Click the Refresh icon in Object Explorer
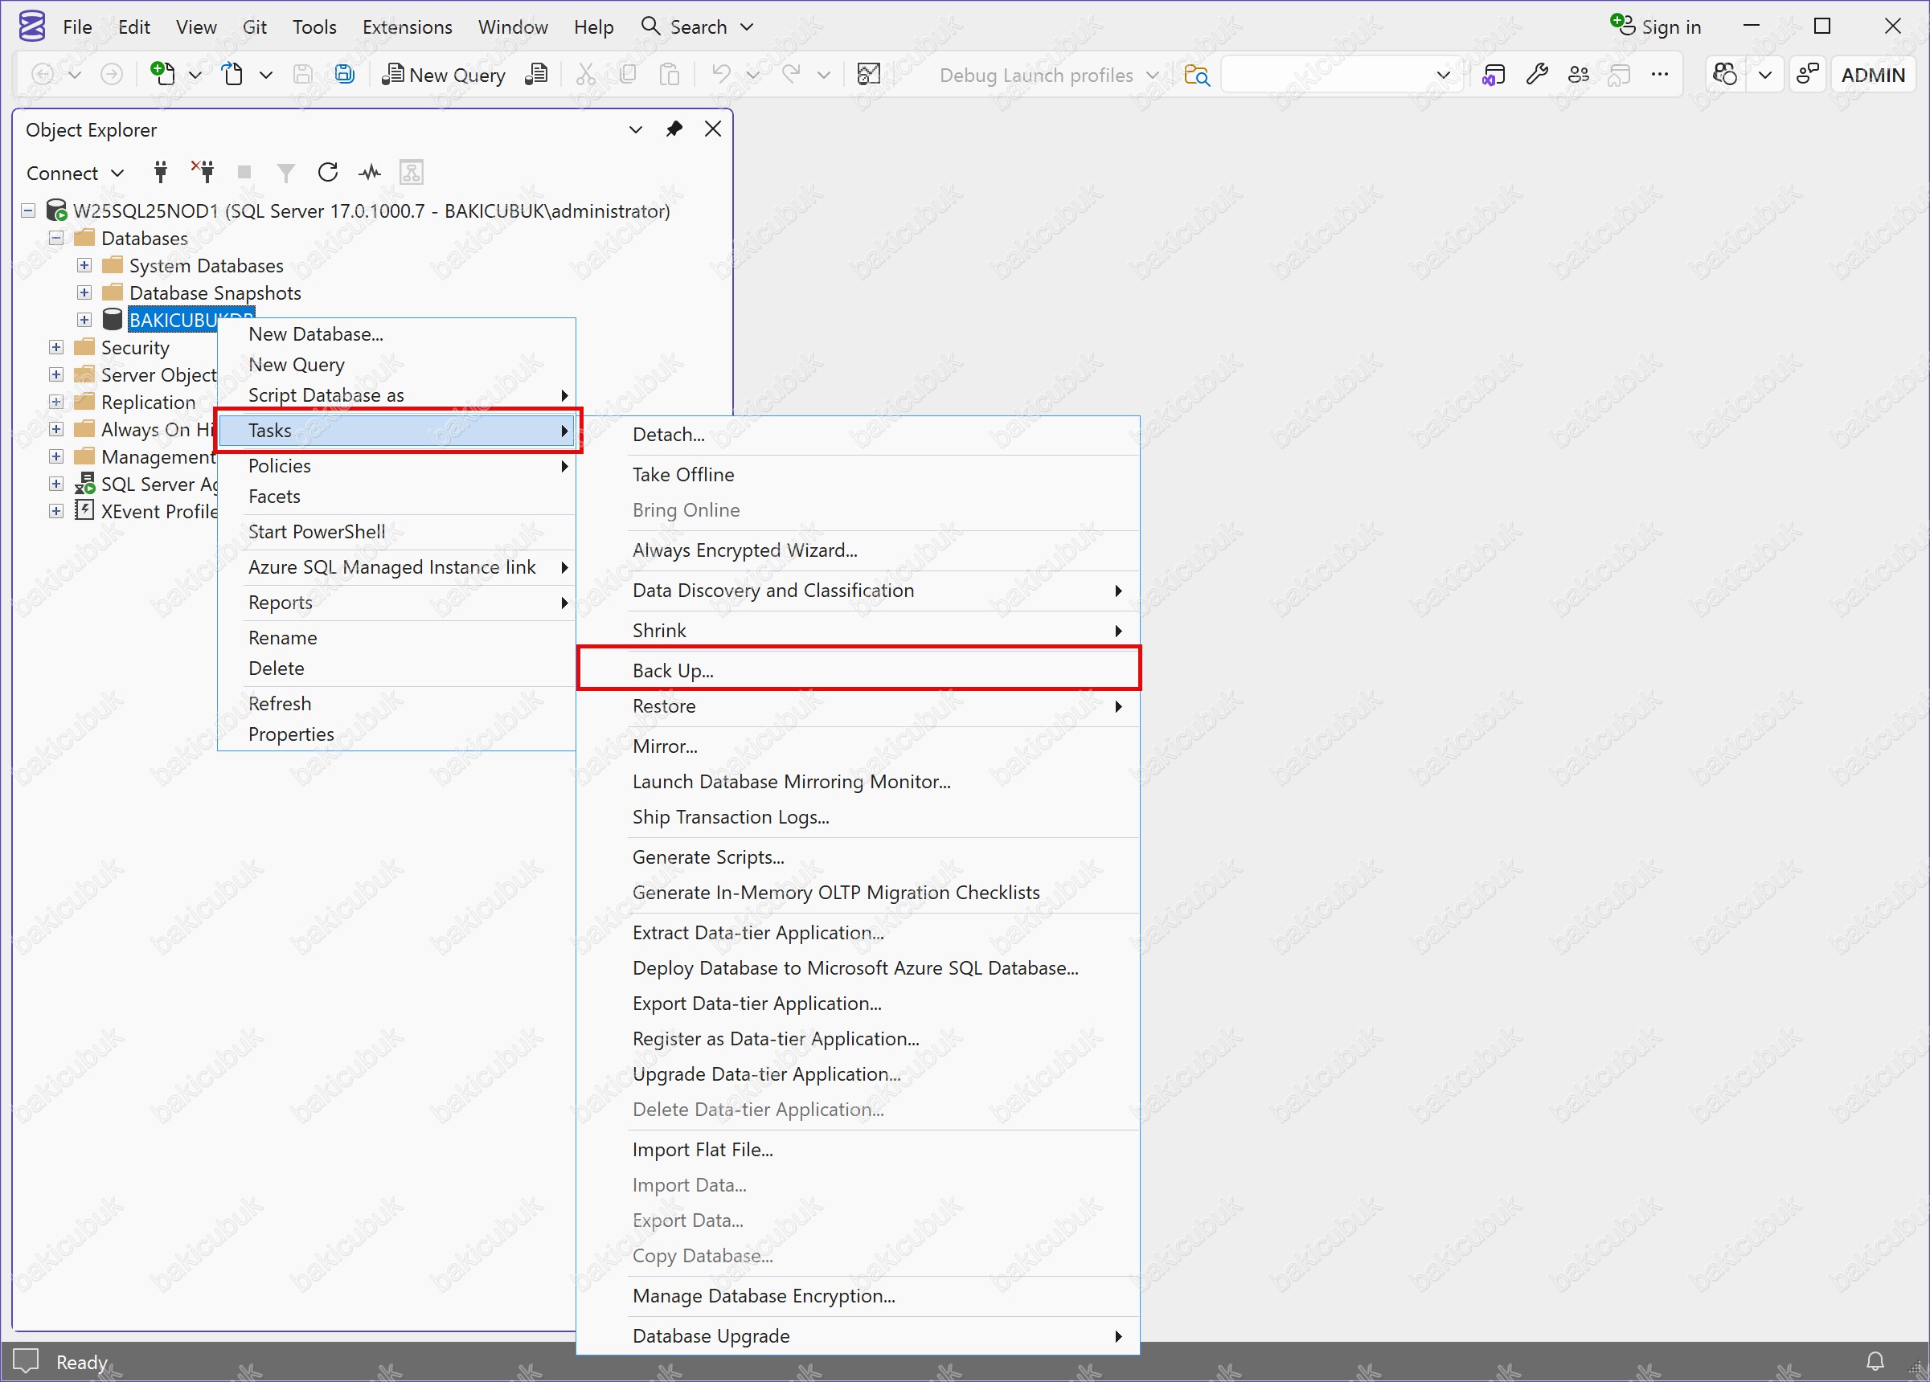Viewport: 1930px width, 1382px height. point(328,173)
